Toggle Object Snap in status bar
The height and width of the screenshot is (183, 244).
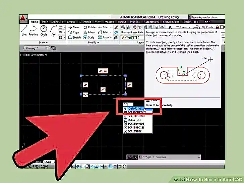point(82,167)
